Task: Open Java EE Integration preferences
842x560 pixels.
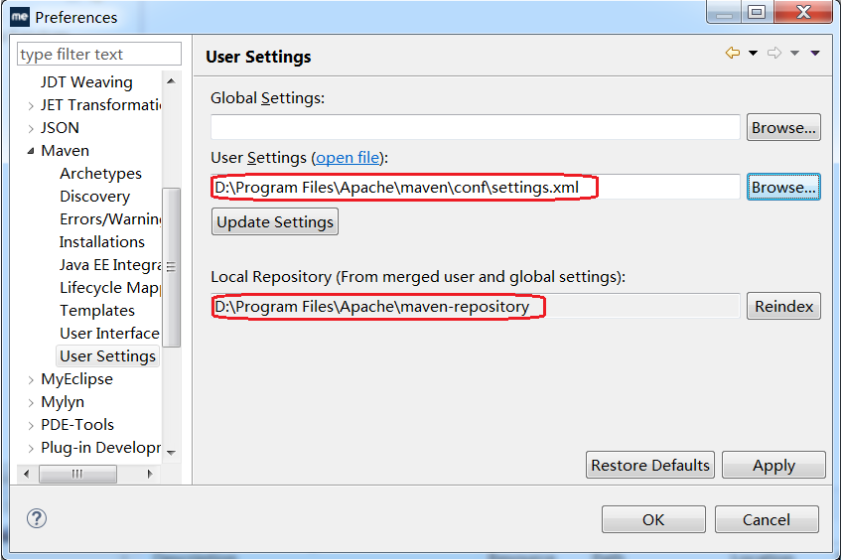Action: [x=110, y=265]
